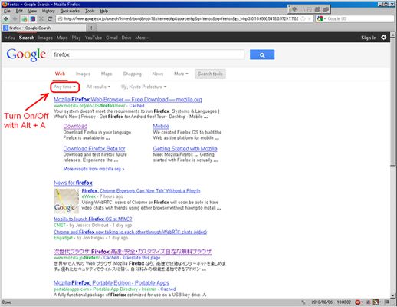Open a new tab with plus button
This screenshot has height=307, width=397.
[x=91, y=28]
